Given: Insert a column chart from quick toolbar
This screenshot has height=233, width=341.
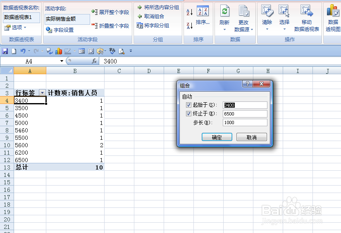Looking at the screenshot, I should pyautogui.click(x=59, y=51).
